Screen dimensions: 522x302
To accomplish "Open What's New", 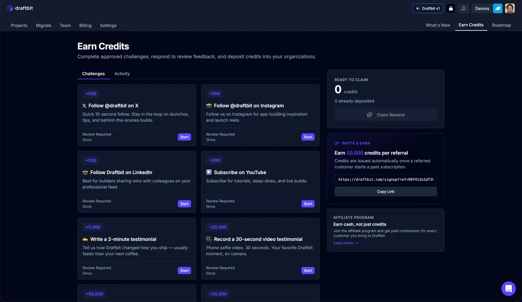I will [x=438, y=25].
